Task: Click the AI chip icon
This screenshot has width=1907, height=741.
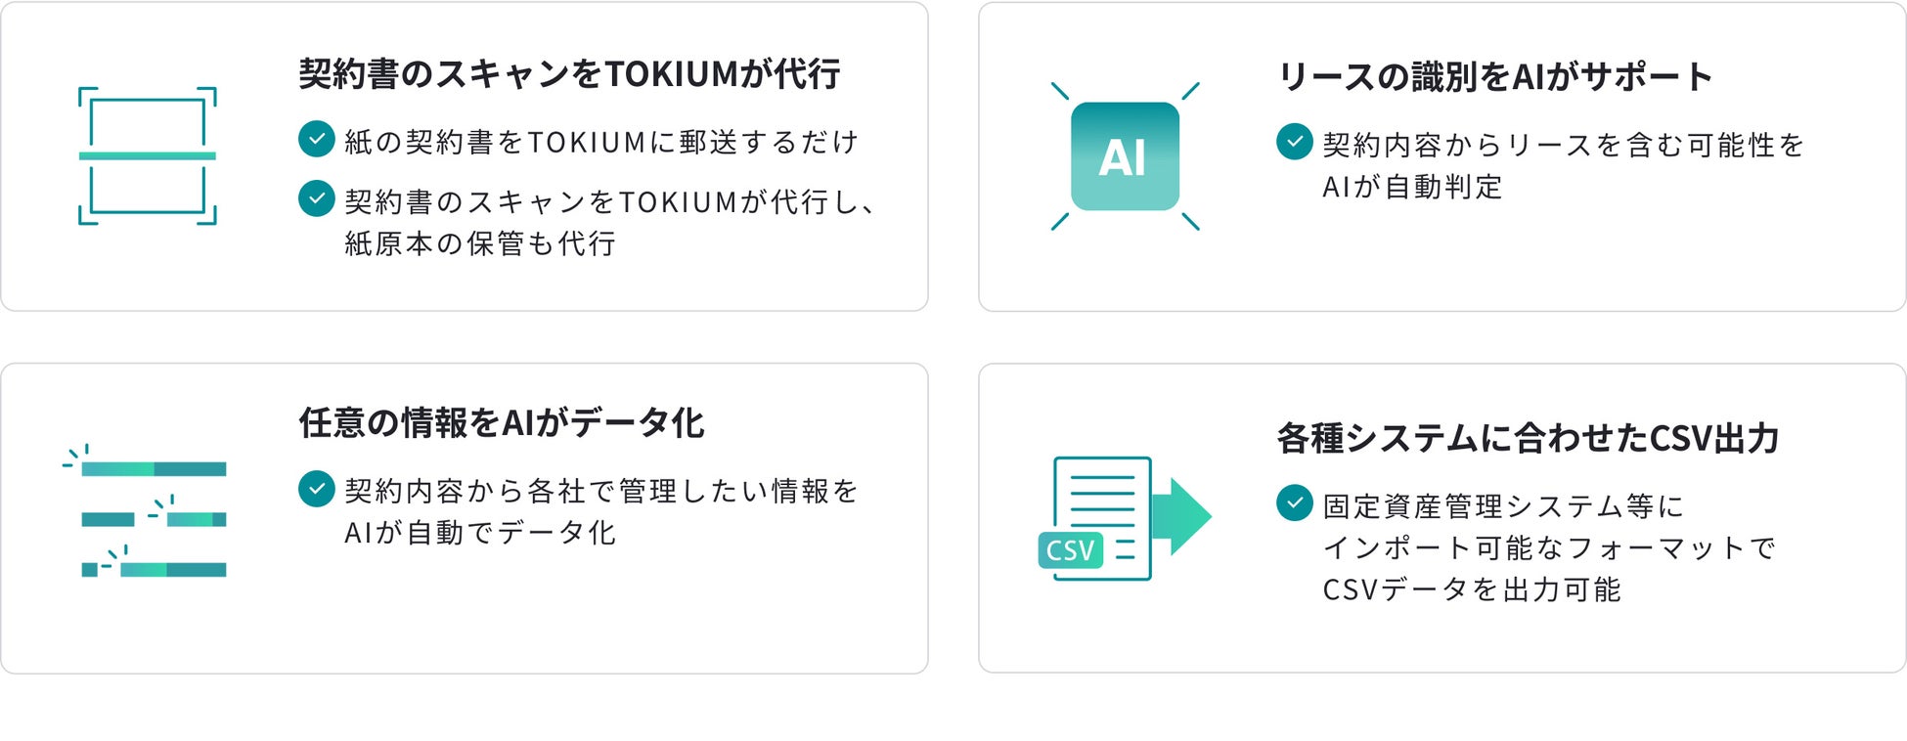Action: click(1125, 156)
